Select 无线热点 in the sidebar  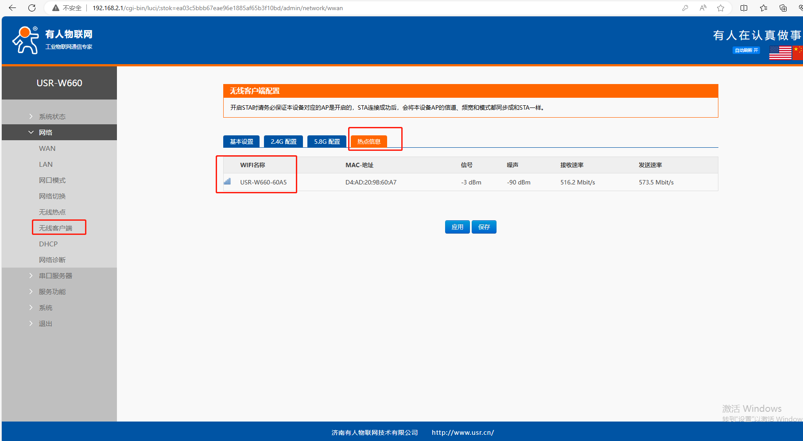click(x=52, y=212)
